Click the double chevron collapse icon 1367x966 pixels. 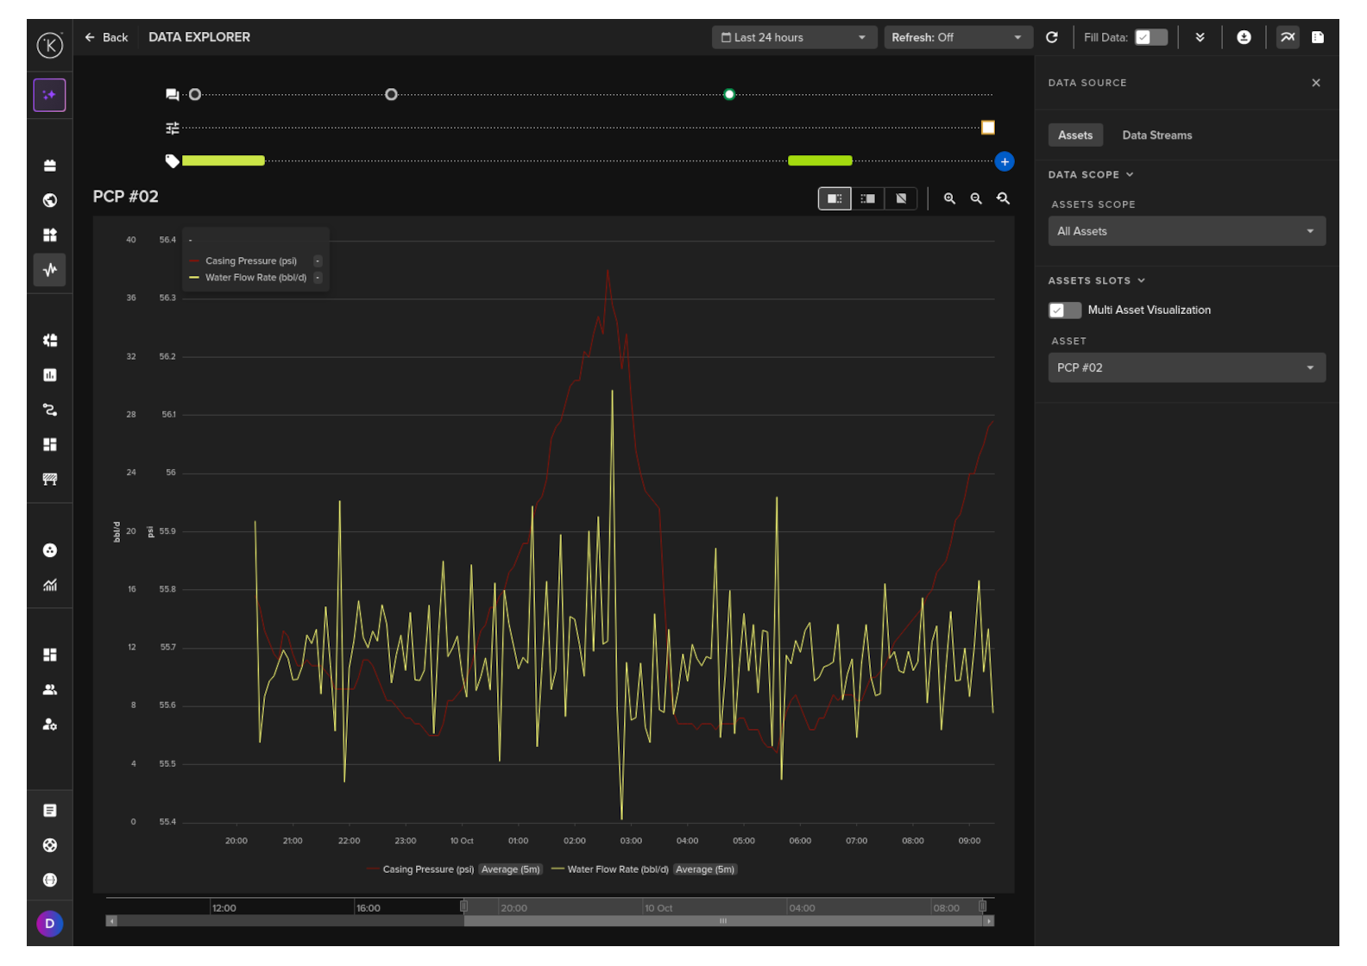click(x=1200, y=37)
